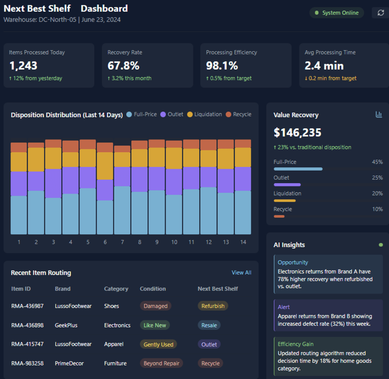Click the Liquidation legend dot
This screenshot has height=379, width=389.
tap(189, 114)
